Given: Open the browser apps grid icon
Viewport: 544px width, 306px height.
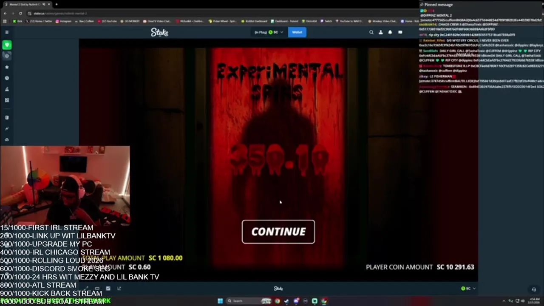Looking at the screenshot, I should tap(5, 21).
